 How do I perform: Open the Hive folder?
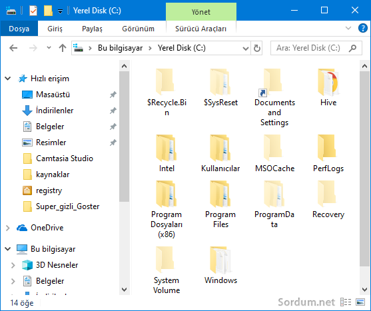(x=328, y=87)
